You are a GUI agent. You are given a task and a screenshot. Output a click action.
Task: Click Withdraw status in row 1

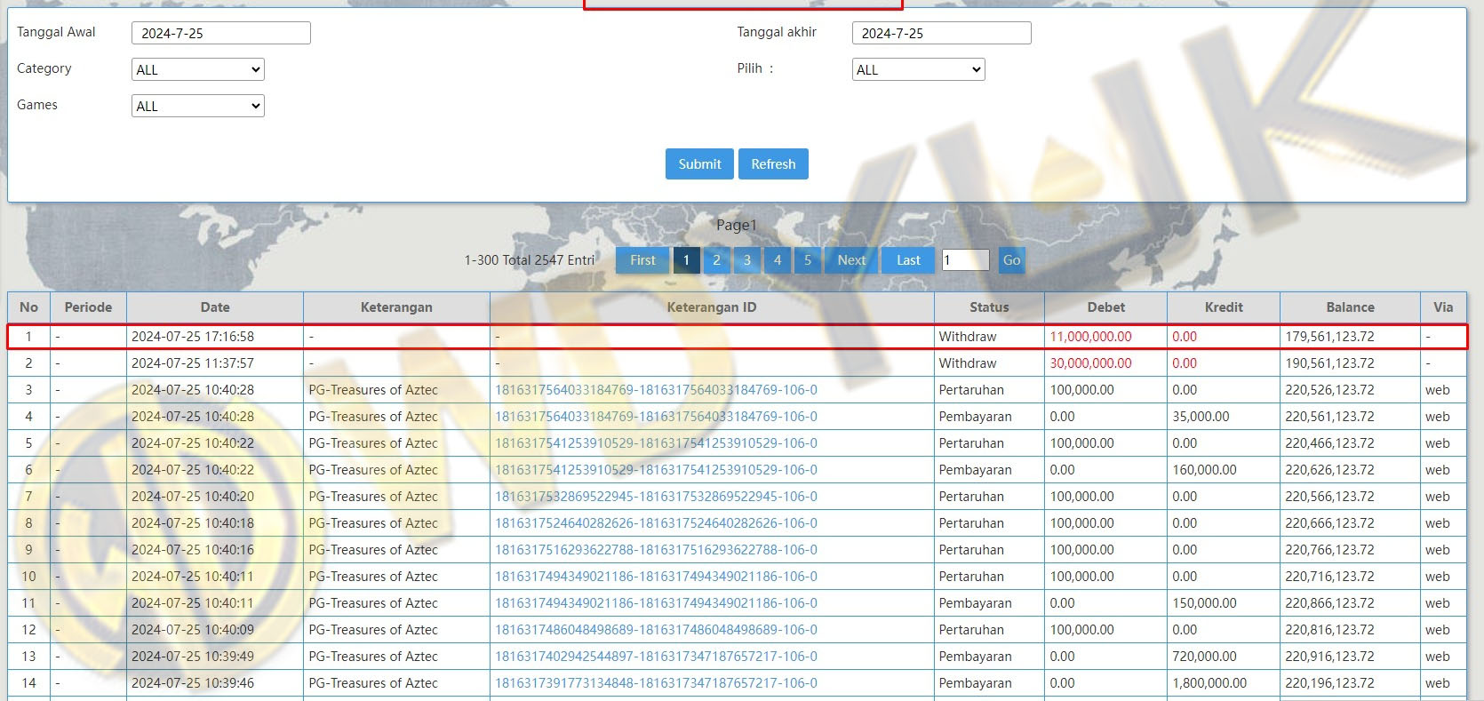point(968,337)
